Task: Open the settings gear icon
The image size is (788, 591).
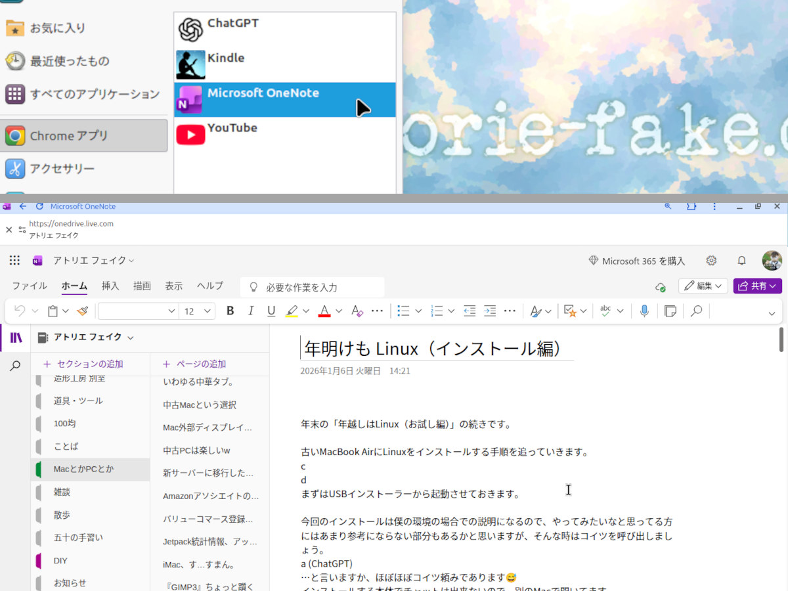Action: coord(711,261)
